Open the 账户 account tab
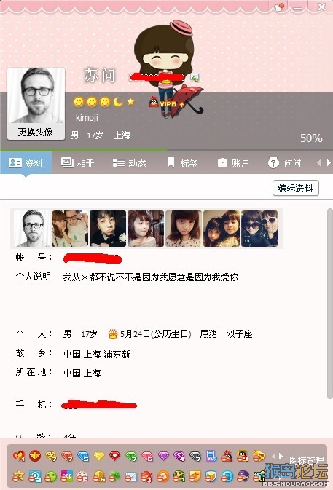 (x=233, y=163)
